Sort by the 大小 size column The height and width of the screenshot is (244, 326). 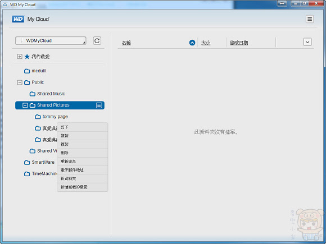pos(206,43)
